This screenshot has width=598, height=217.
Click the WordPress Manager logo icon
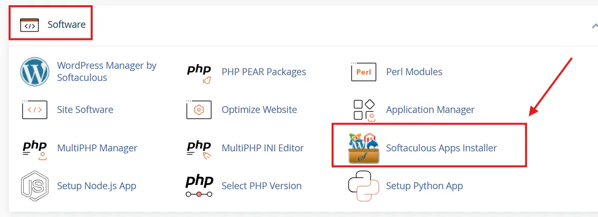[35, 71]
